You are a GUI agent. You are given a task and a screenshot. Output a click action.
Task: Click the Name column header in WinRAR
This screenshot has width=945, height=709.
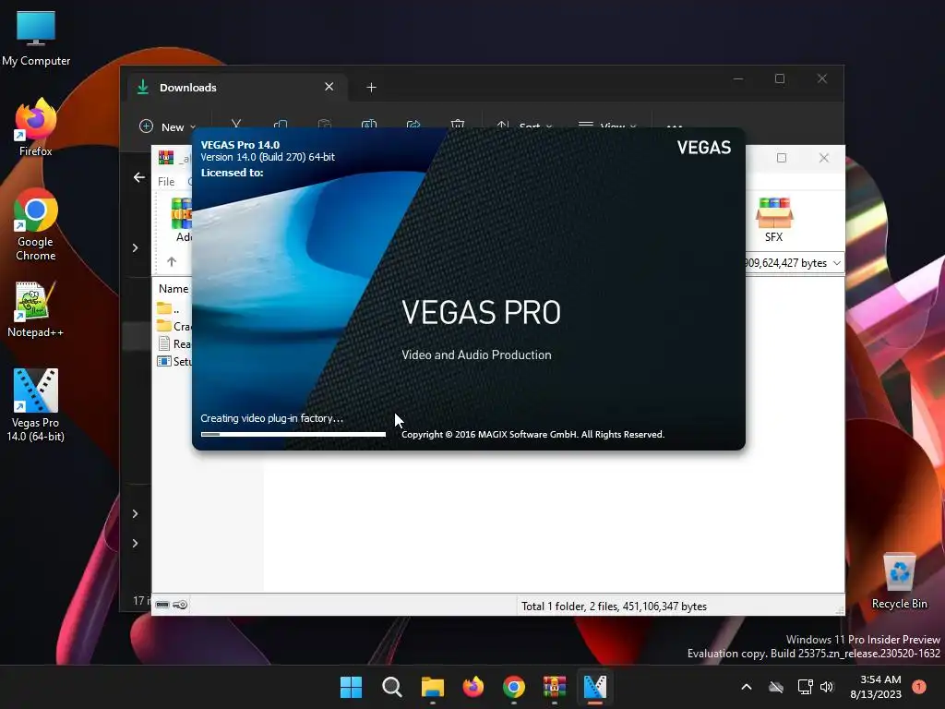[x=174, y=289]
